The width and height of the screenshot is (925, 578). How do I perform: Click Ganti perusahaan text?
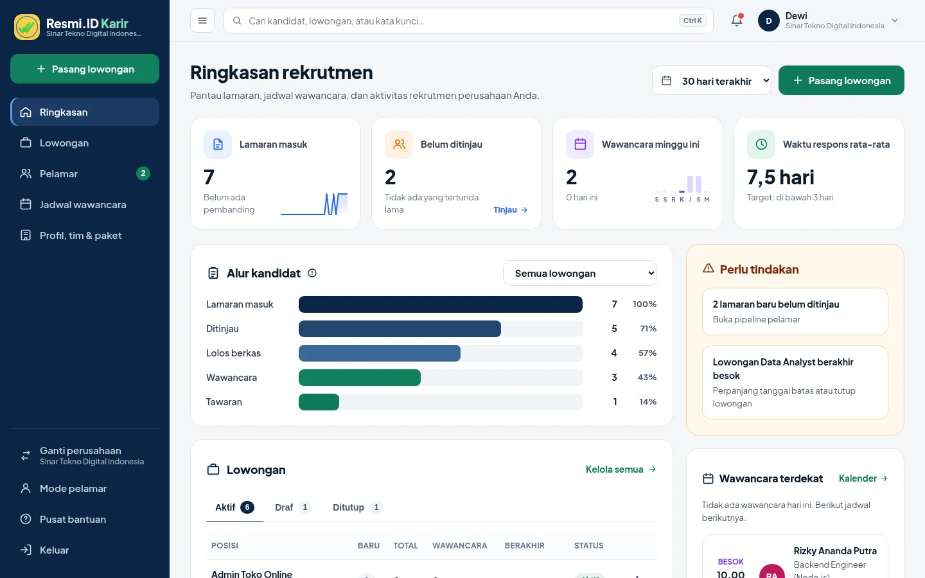tap(80, 450)
